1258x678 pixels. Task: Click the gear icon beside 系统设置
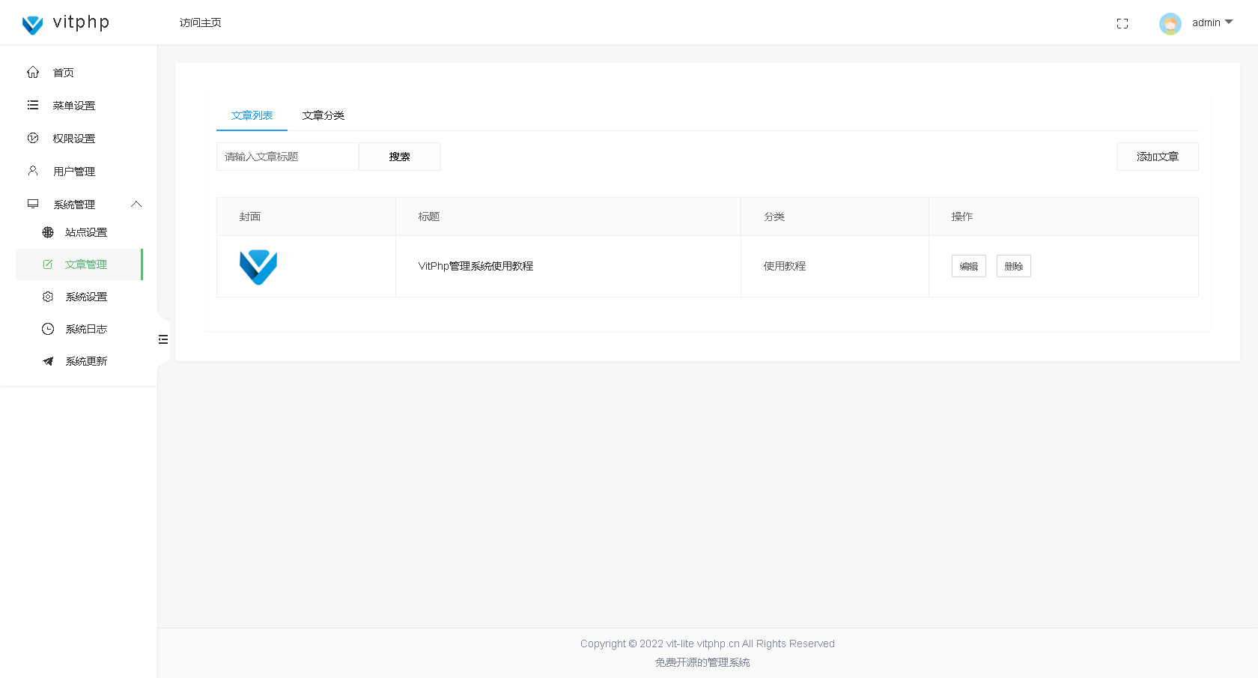point(48,297)
